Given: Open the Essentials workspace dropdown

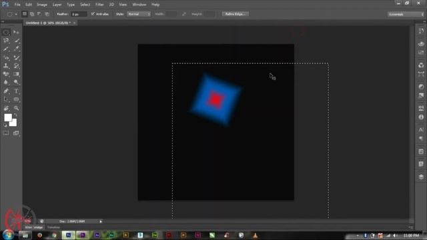Looking at the screenshot, I should (406, 14).
